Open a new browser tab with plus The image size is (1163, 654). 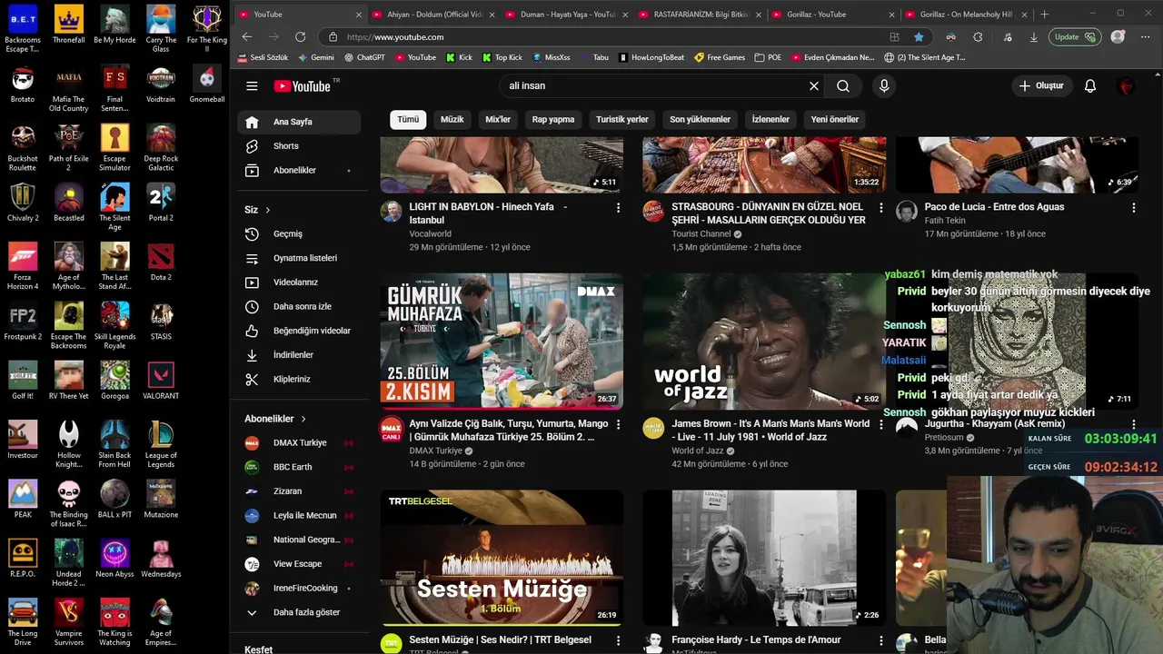[x=1044, y=15]
